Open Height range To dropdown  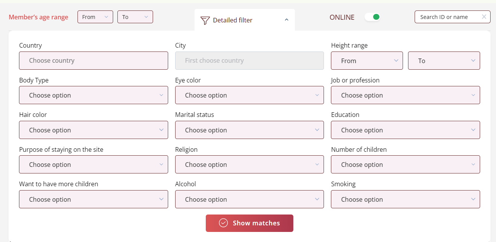[444, 61]
